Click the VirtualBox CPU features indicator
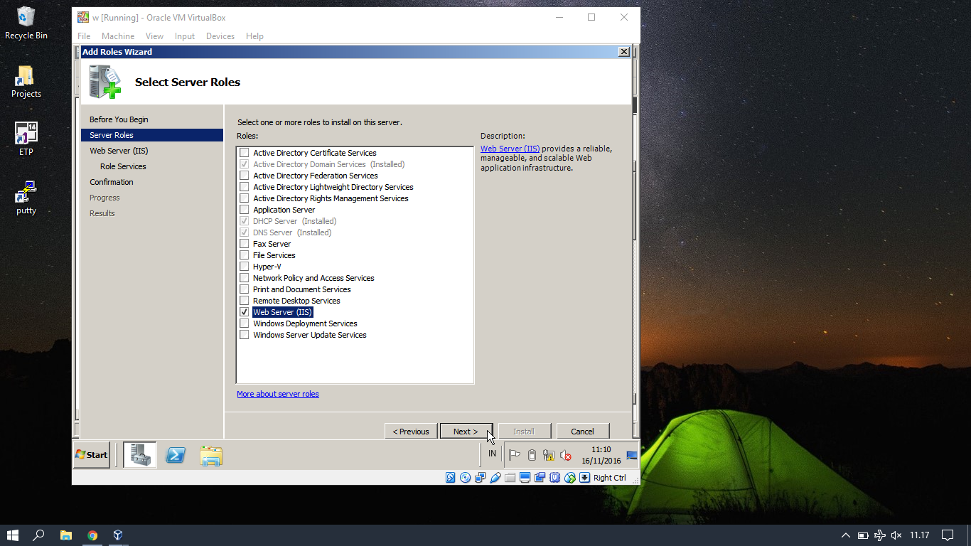 click(x=554, y=478)
